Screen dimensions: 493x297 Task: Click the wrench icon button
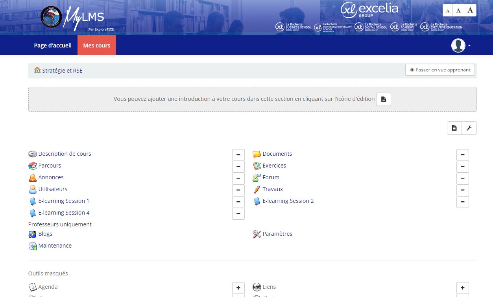[469, 128]
